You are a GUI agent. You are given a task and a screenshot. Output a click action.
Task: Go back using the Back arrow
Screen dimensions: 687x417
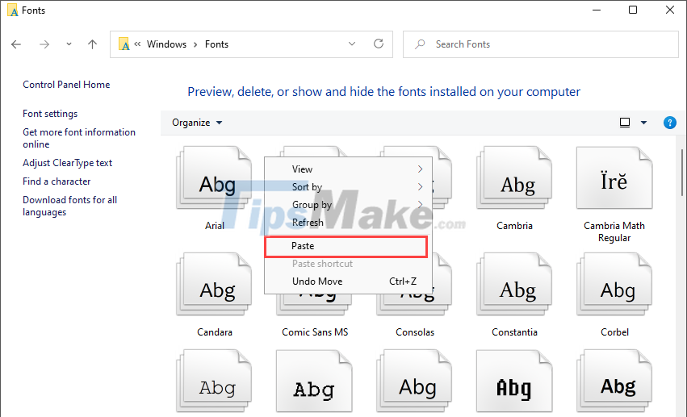(x=16, y=44)
